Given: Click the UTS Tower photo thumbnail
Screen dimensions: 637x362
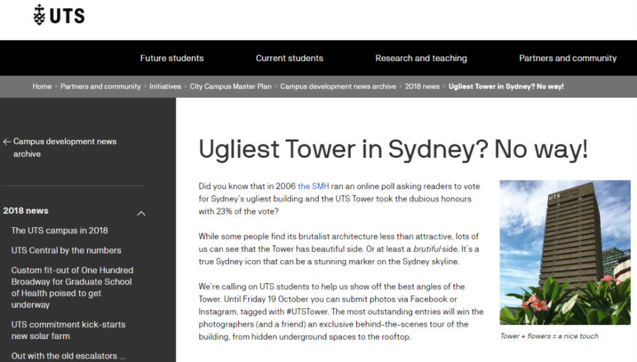Looking at the screenshot, I should click(x=564, y=253).
